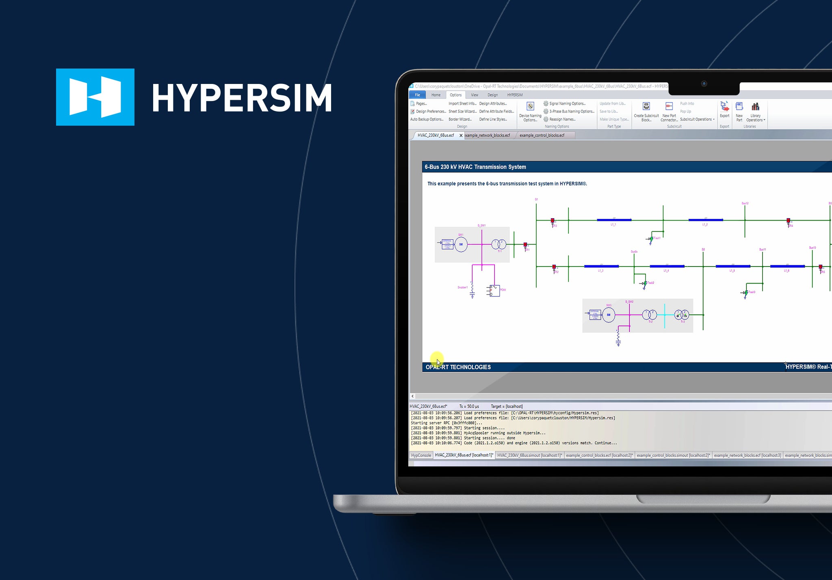The height and width of the screenshot is (580, 832).
Task: Select Create Subcircuit Block
Action: 646,107
